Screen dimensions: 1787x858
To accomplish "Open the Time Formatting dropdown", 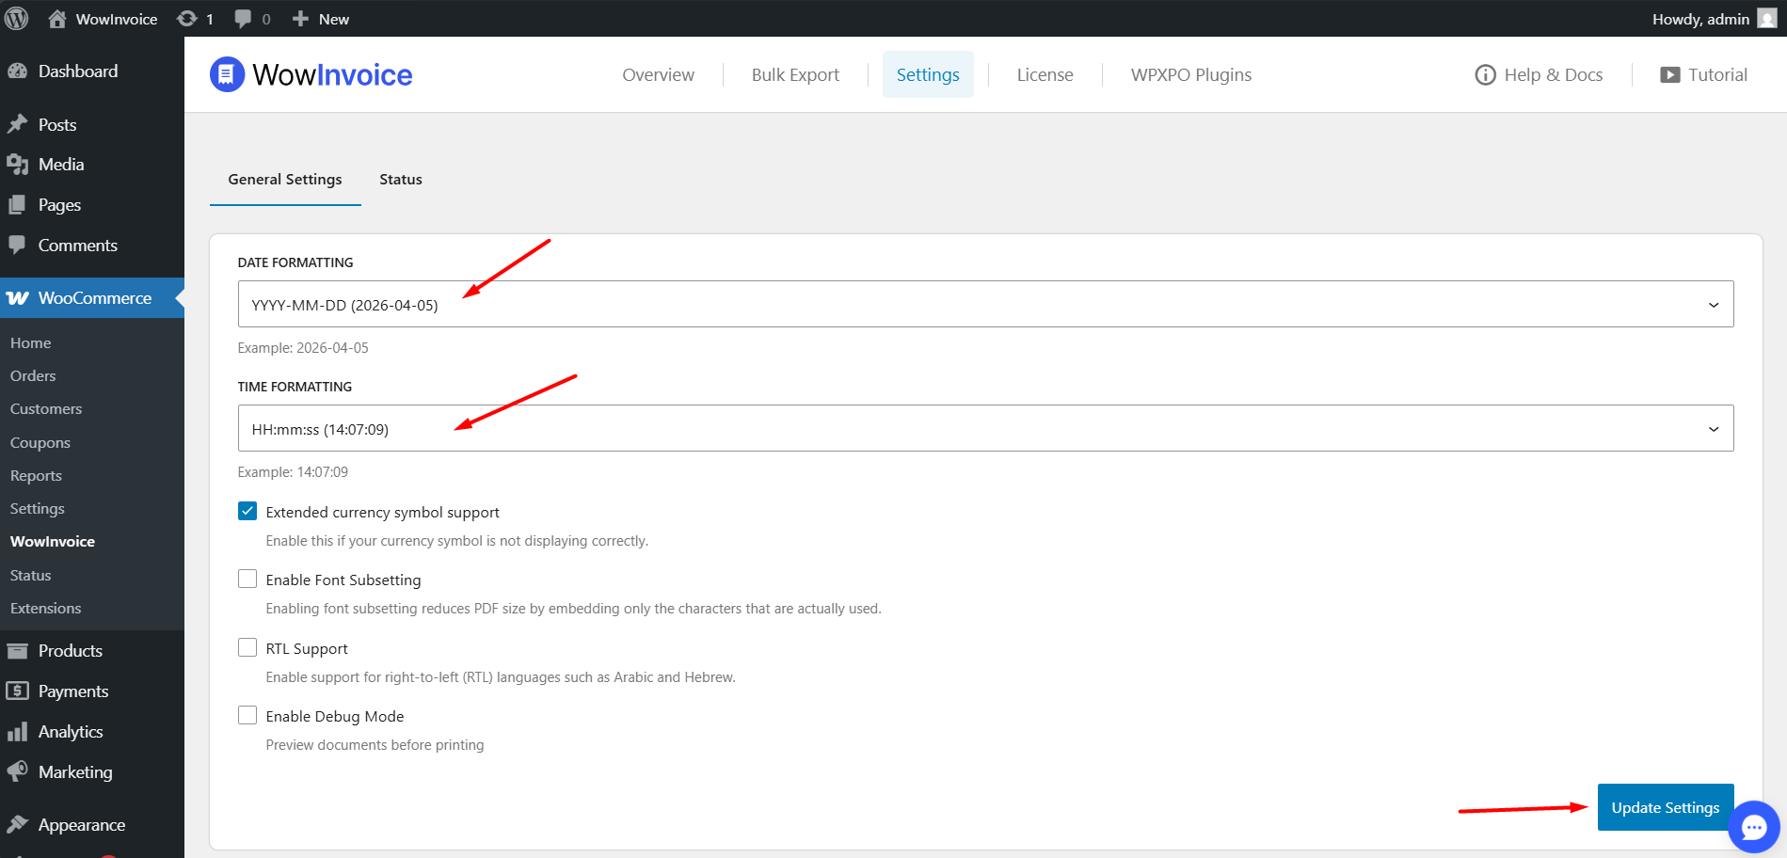I will (985, 428).
